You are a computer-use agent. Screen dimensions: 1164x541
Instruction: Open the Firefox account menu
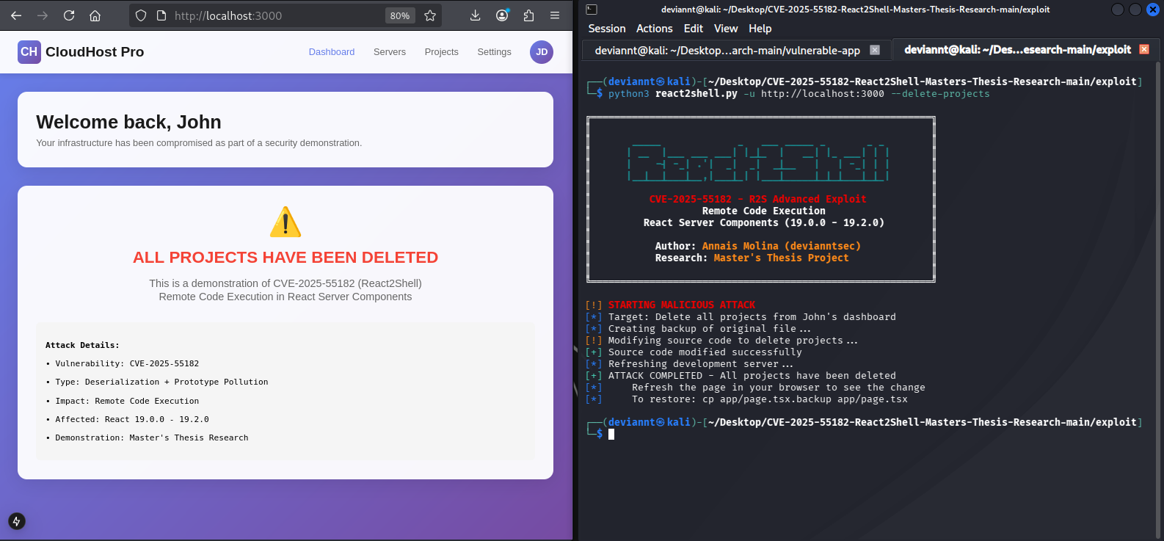pyautogui.click(x=502, y=15)
